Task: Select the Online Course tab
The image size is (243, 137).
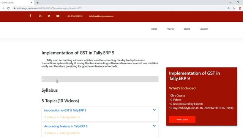Action: pos(16,3)
